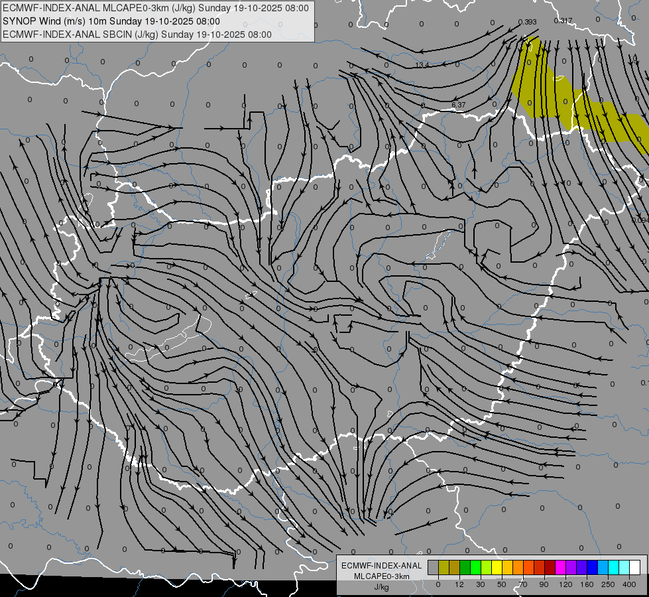The width and height of the screenshot is (649, 597).
Task: Click the legend tick value 120
Action: pyautogui.click(x=565, y=584)
